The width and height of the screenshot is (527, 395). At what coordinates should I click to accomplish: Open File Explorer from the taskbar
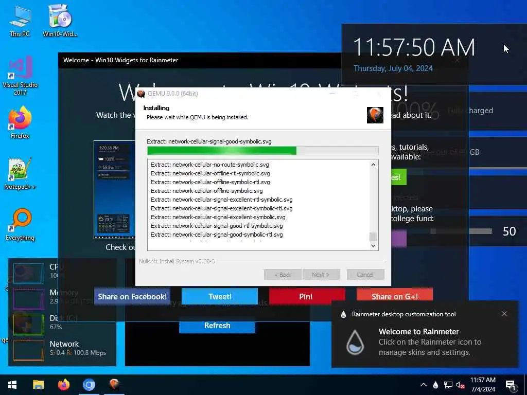[38, 385]
